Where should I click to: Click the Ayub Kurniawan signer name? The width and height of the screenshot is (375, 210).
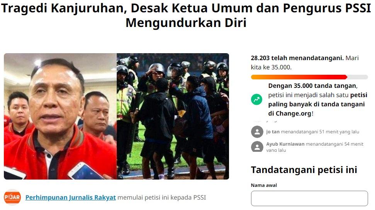[x=285, y=144]
